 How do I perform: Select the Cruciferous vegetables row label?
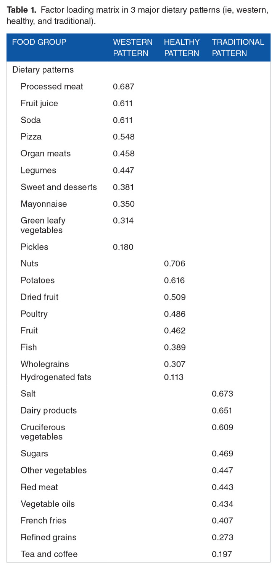pyautogui.click(x=43, y=432)
